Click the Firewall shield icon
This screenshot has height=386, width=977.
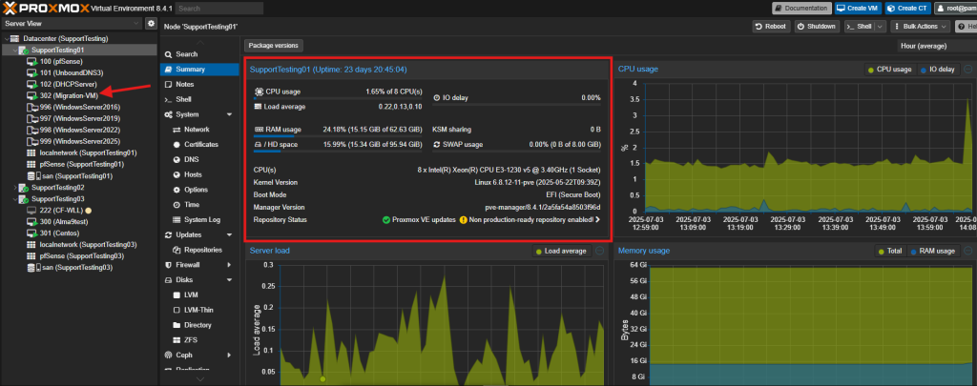pyautogui.click(x=168, y=265)
